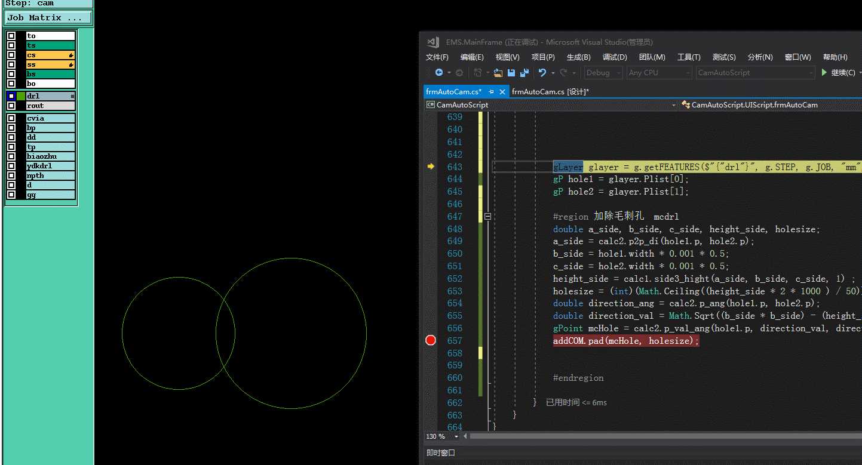This screenshot has height=465, width=862.
Task: Open the Debug configuration dropdown
Action: 603,73
